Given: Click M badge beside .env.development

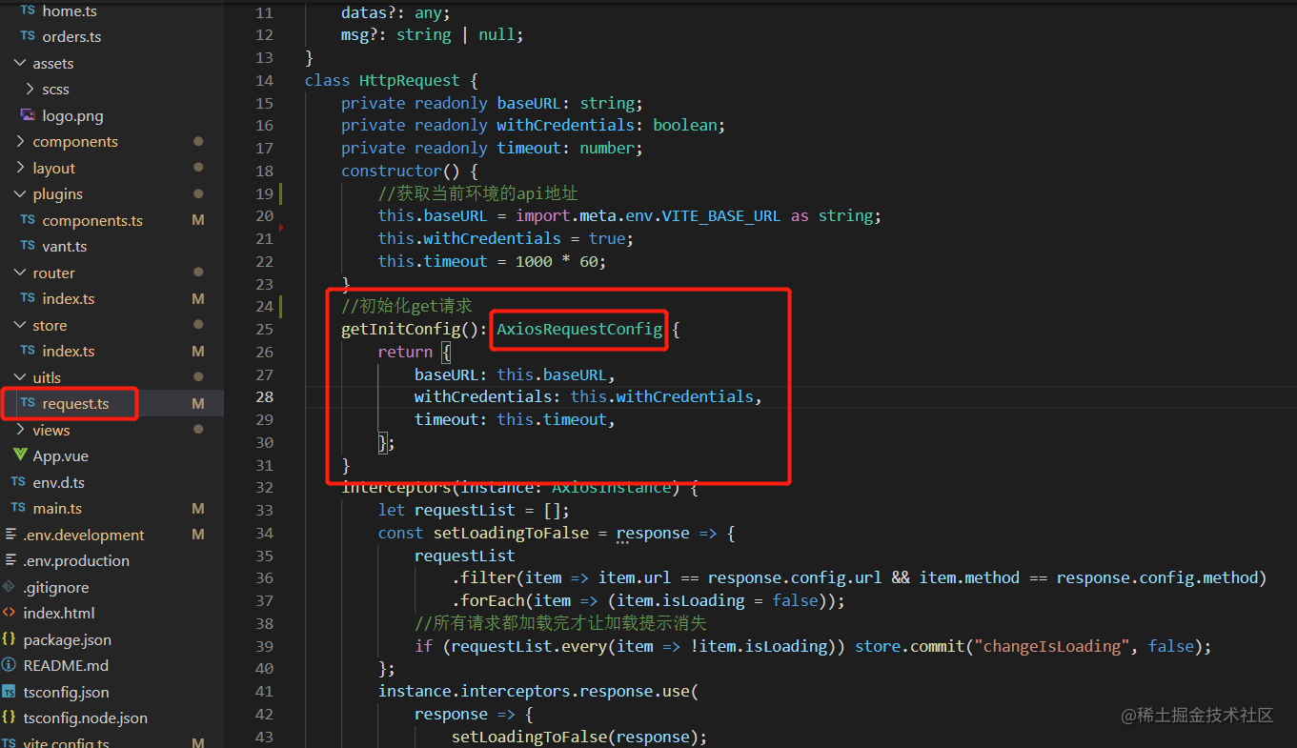Looking at the screenshot, I should 198,535.
